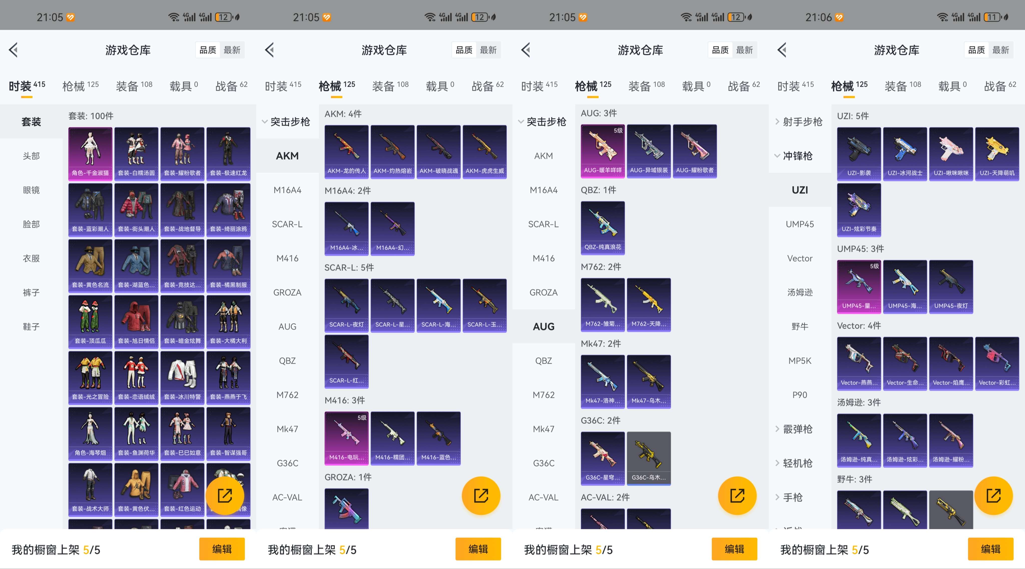Select SCAR-L in third panel weapon list
Viewport: 1025px width, 569px height.
[x=544, y=224]
